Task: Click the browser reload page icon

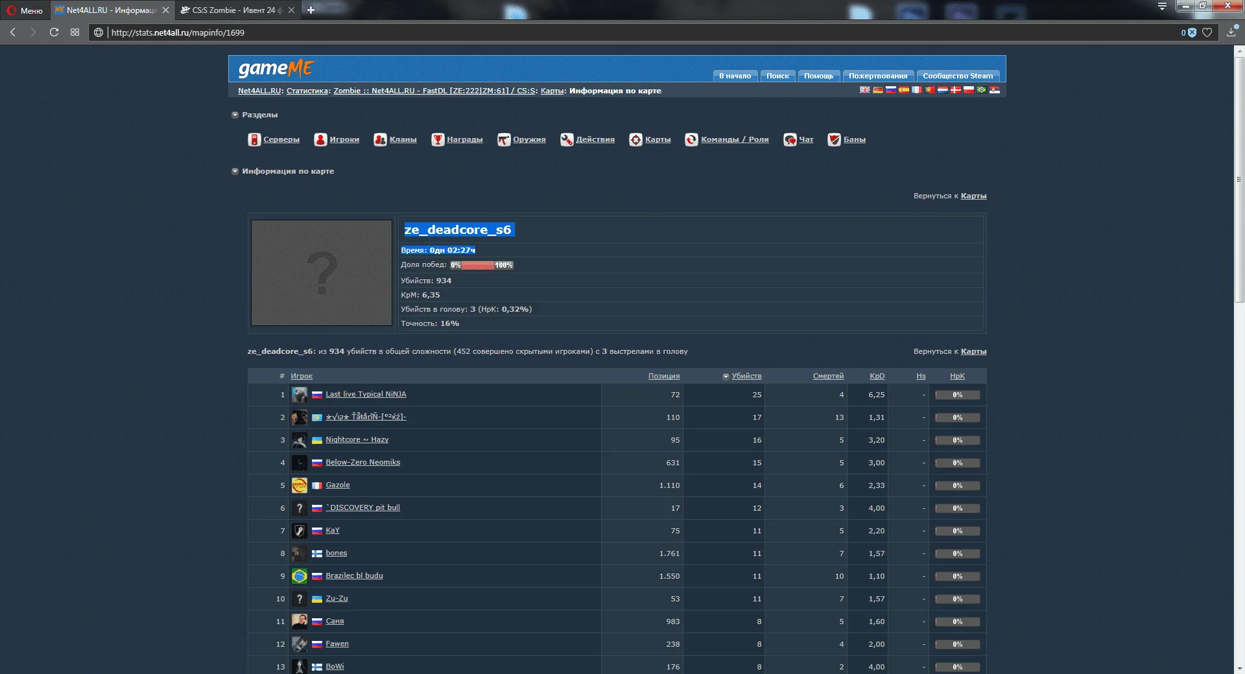Action: [x=54, y=32]
